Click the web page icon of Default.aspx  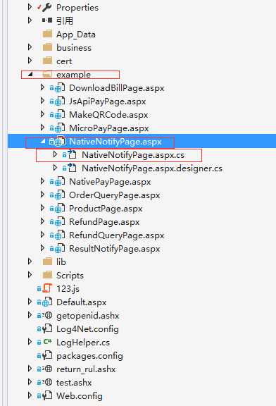(x=47, y=302)
